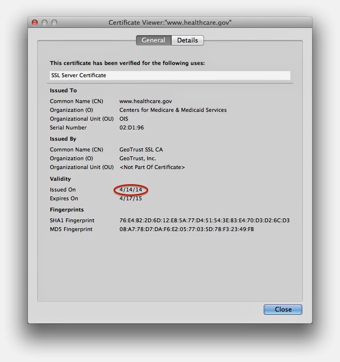Image resolution: width=340 pixels, height=362 pixels.
Task: Select the expiry date 4/17/15
Action: (x=131, y=198)
